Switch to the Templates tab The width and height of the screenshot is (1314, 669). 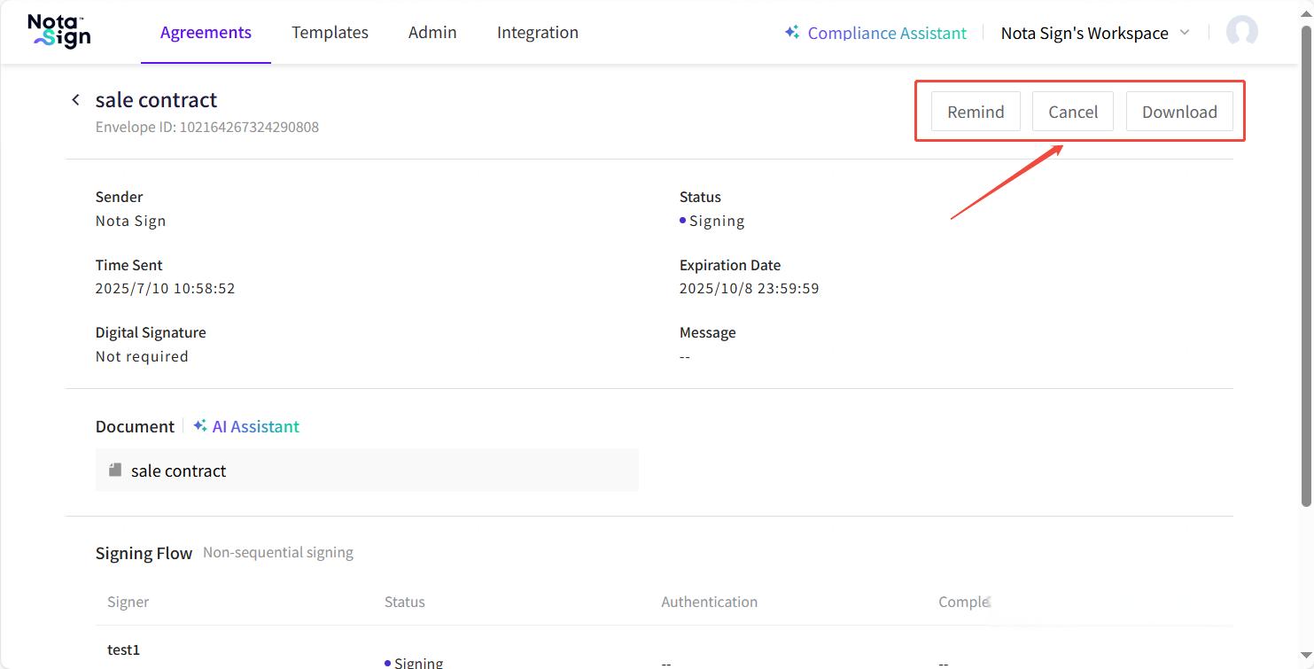click(x=330, y=33)
